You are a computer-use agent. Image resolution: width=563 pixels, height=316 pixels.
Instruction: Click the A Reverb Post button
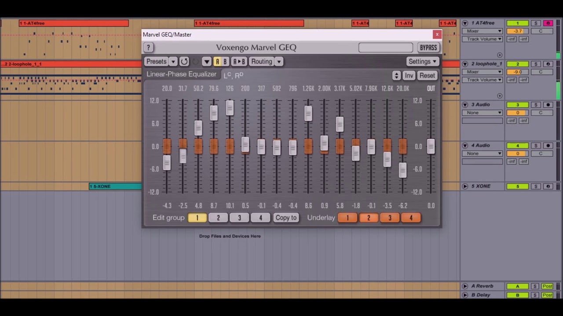pos(547,286)
